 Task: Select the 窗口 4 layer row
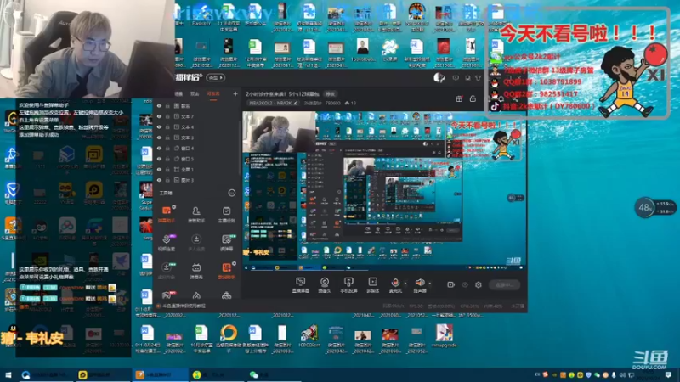[x=197, y=148]
